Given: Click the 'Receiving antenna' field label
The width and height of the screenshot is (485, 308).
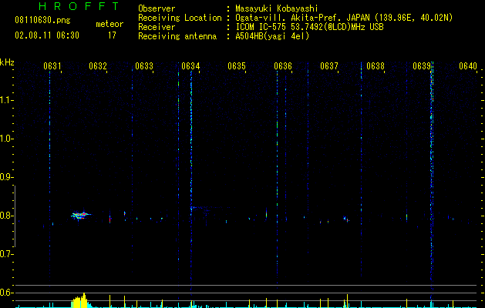Looking at the screenshot, I should pyautogui.click(x=177, y=36).
